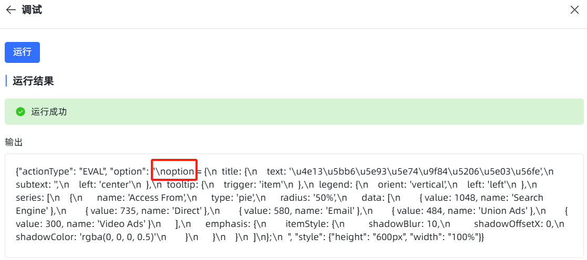Click the red-boxed \noption text
This screenshot has height=260, width=587.
pos(174,171)
